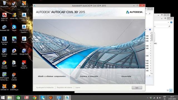This screenshot has height=100, width=178.
Task: Open File Explorer from the taskbar
Action: click(10, 97)
